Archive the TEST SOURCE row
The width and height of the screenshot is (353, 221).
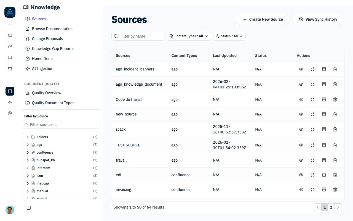(324, 145)
